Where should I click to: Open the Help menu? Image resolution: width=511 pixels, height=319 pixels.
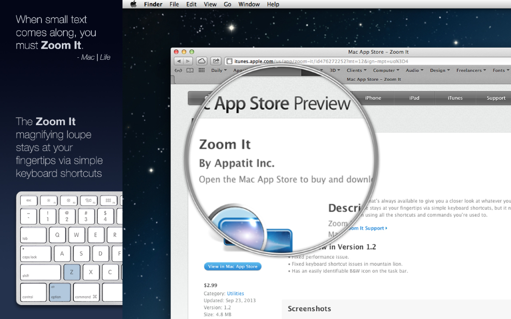pyautogui.click(x=273, y=4)
